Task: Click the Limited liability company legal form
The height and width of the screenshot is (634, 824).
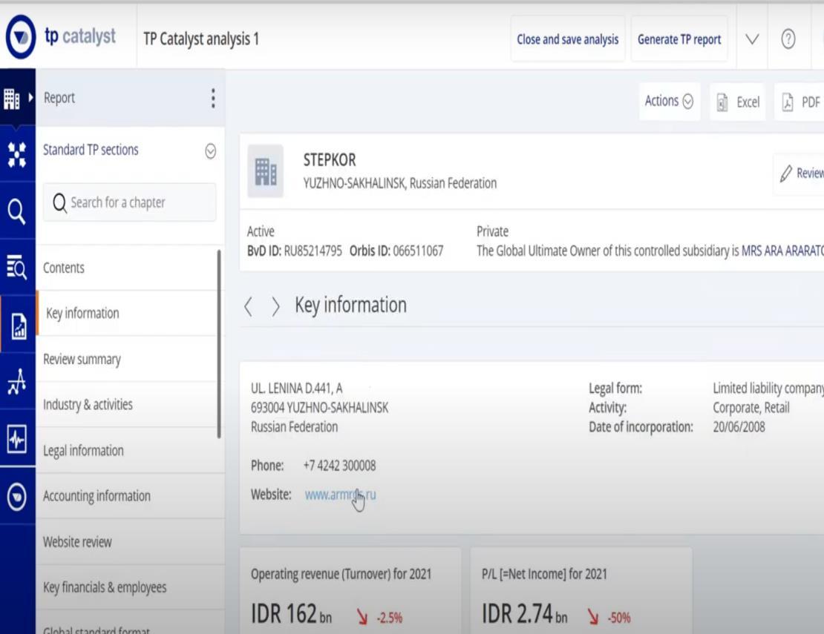Action: pos(768,389)
